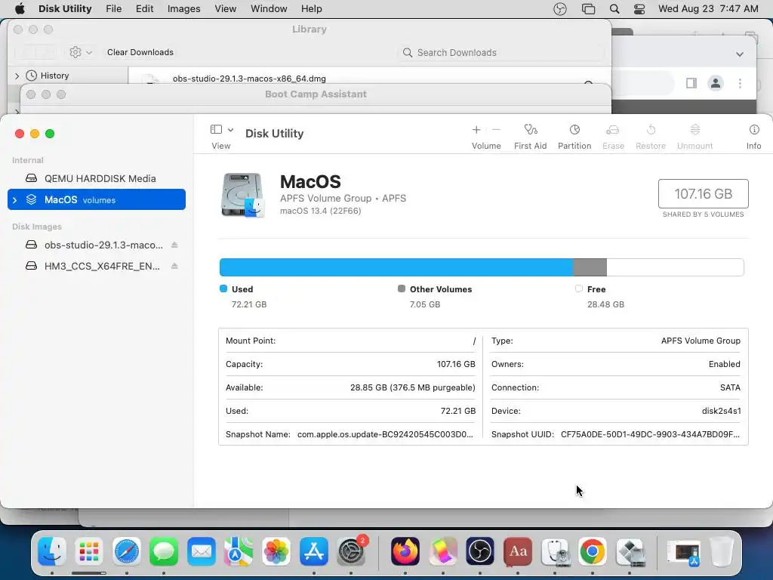The height and width of the screenshot is (580, 773).
Task: Open OBS Studio from the Dock
Action: click(480, 551)
